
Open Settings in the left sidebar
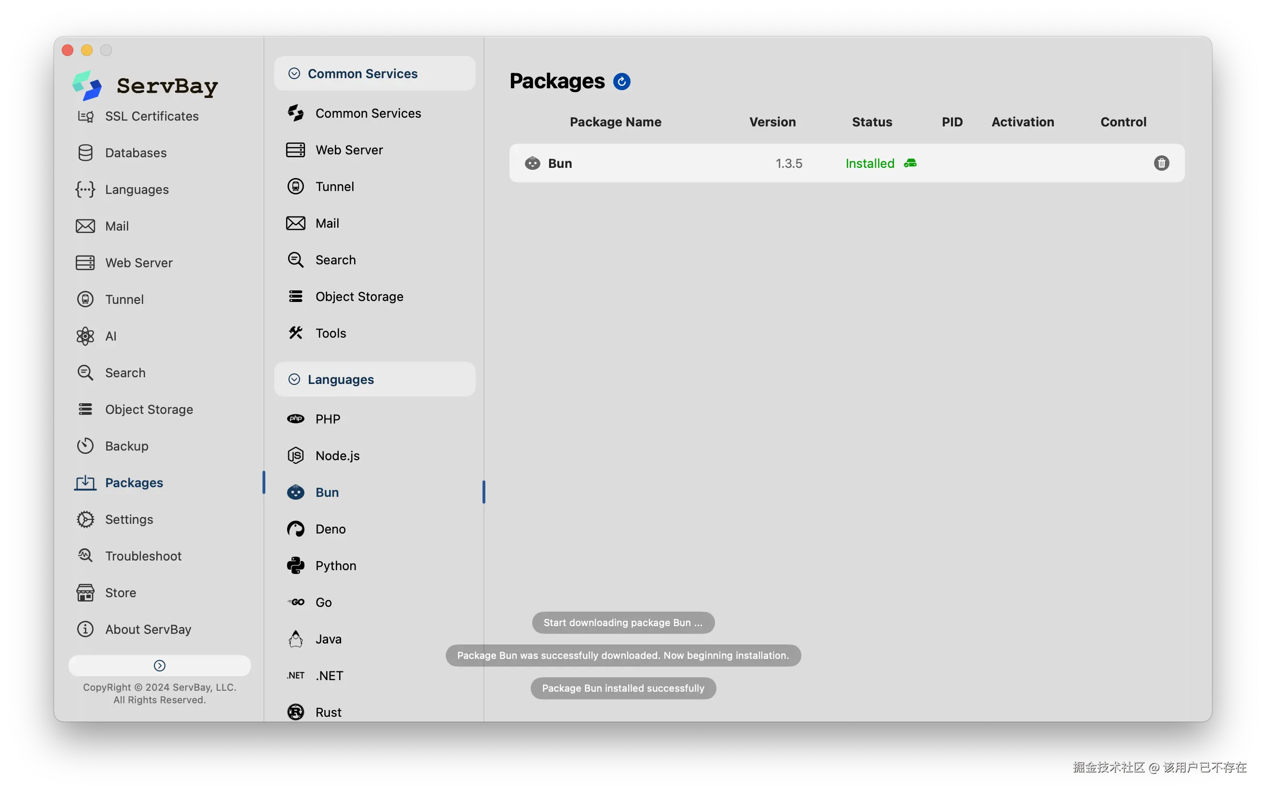128,519
